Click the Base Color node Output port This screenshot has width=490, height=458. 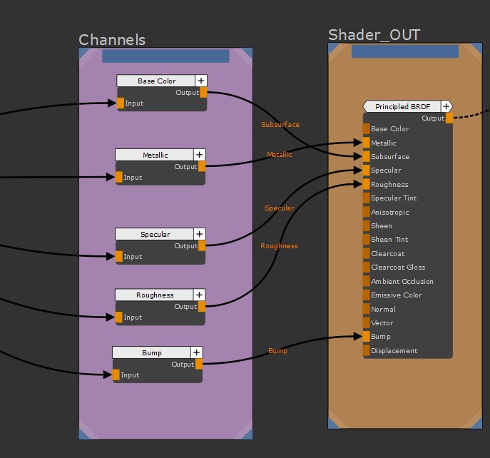[x=204, y=92]
